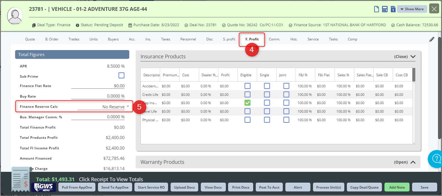Open the AGWS Menu logo button
This screenshot has width=442, height=196.
[x=43, y=187]
